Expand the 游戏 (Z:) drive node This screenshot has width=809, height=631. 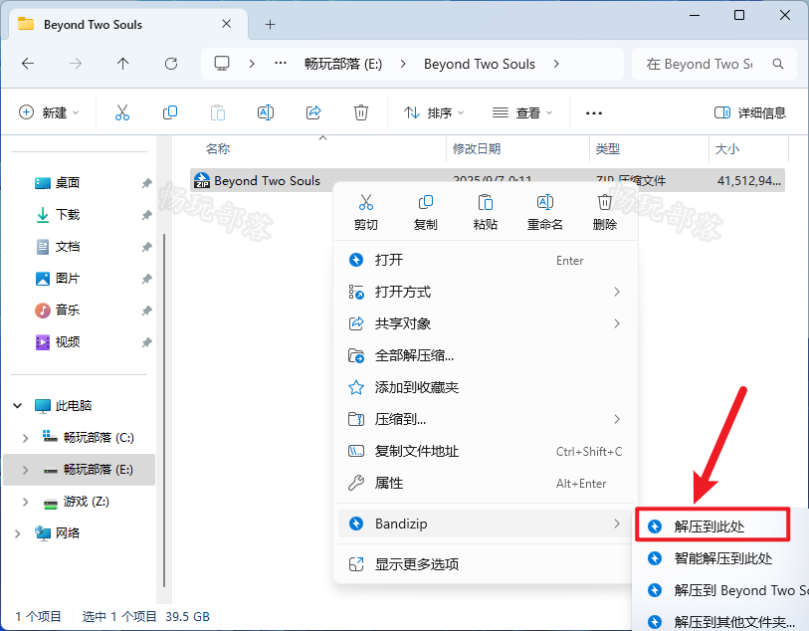(x=25, y=502)
